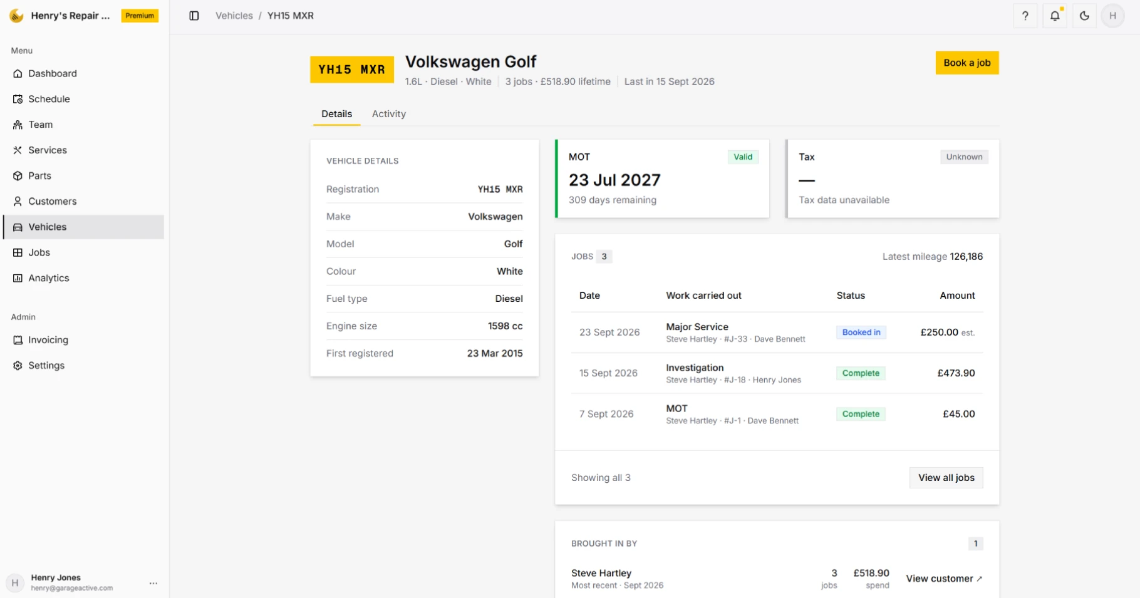
Task: Click the Latest mileage 126,186 value
Action: (x=966, y=257)
